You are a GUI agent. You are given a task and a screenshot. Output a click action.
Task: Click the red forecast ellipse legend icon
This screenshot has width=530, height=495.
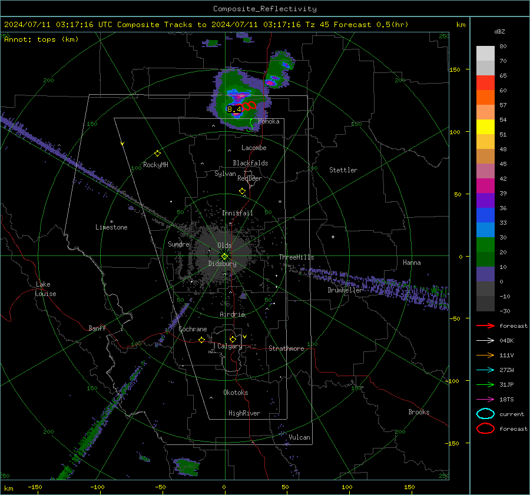[485, 428]
